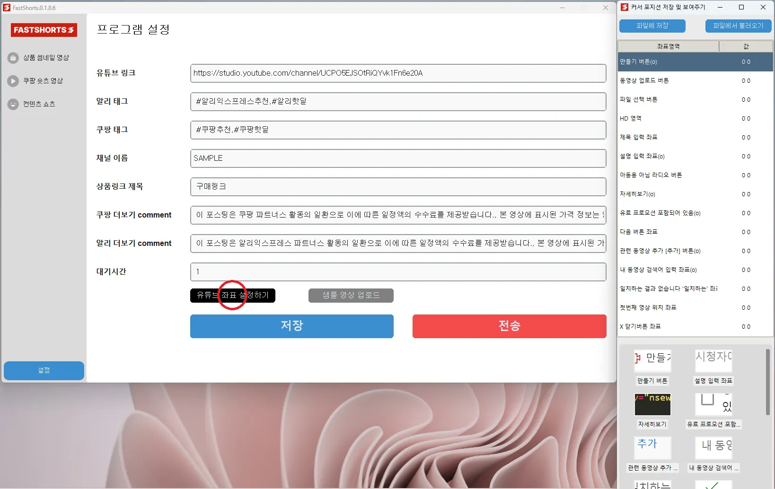Maximize the 커서 포지션 저장 및 보여주기 window
The image size is (775, 489).
741,7
